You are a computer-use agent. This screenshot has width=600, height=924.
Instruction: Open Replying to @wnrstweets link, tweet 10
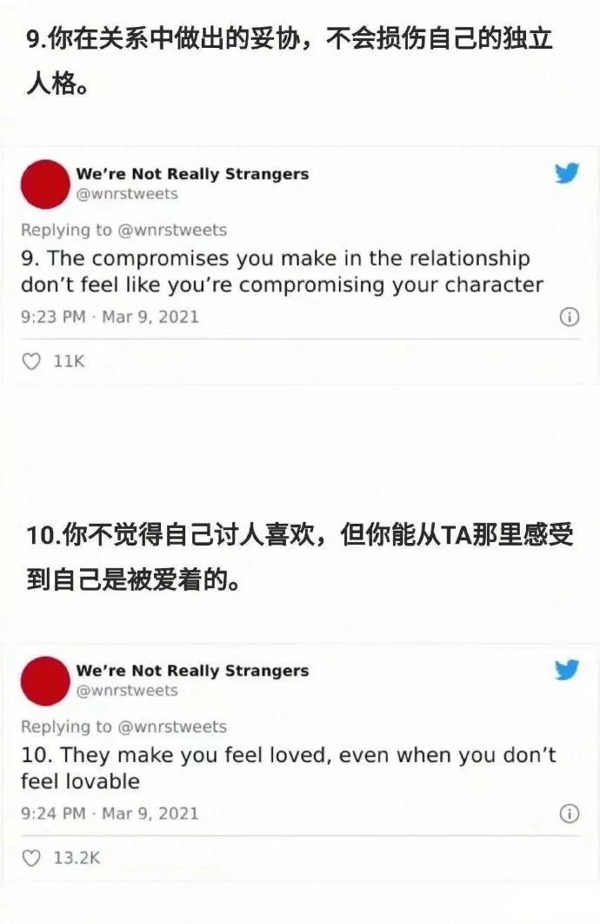click(123, 726)
